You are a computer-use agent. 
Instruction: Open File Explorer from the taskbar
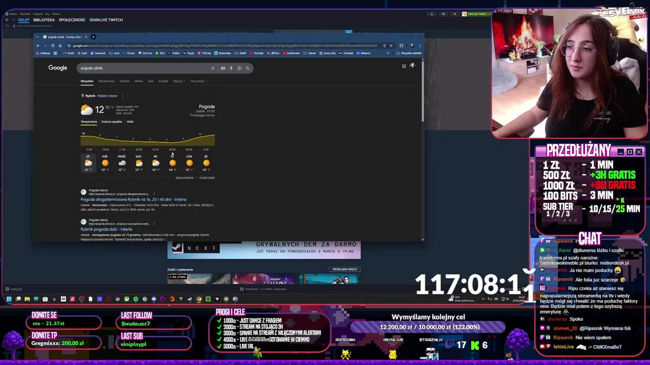point(27,299)
